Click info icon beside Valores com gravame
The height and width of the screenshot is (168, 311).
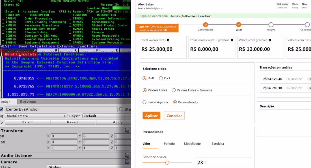(x=270, y=40)
